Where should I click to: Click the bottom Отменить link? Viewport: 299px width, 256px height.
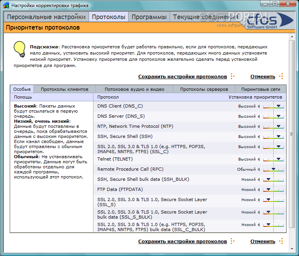coord(262,241)
